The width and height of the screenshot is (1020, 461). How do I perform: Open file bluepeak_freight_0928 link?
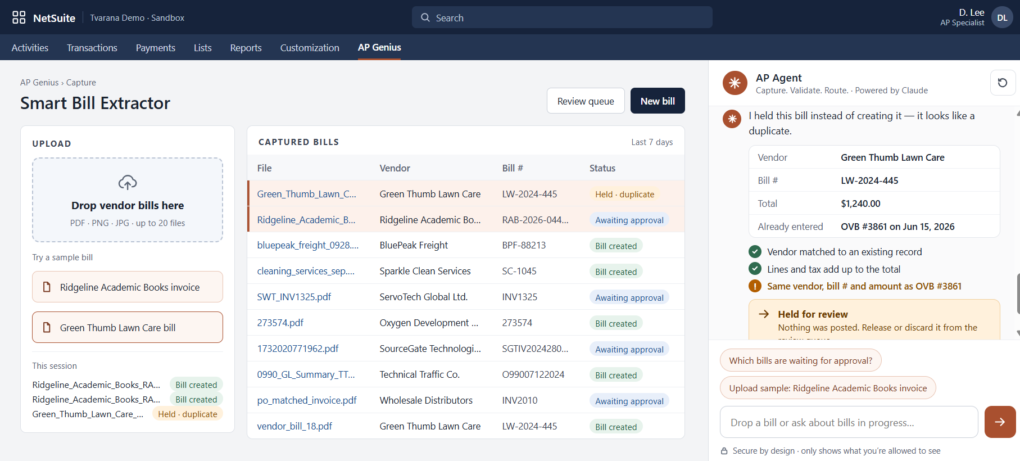pos(307,245)
